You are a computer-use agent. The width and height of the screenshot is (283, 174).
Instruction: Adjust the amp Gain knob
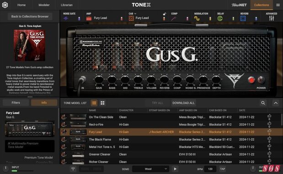click(x=99, y=80)
